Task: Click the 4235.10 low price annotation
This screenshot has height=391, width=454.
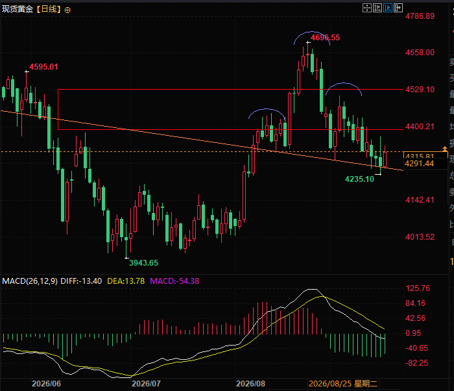Action: point(359,179)
